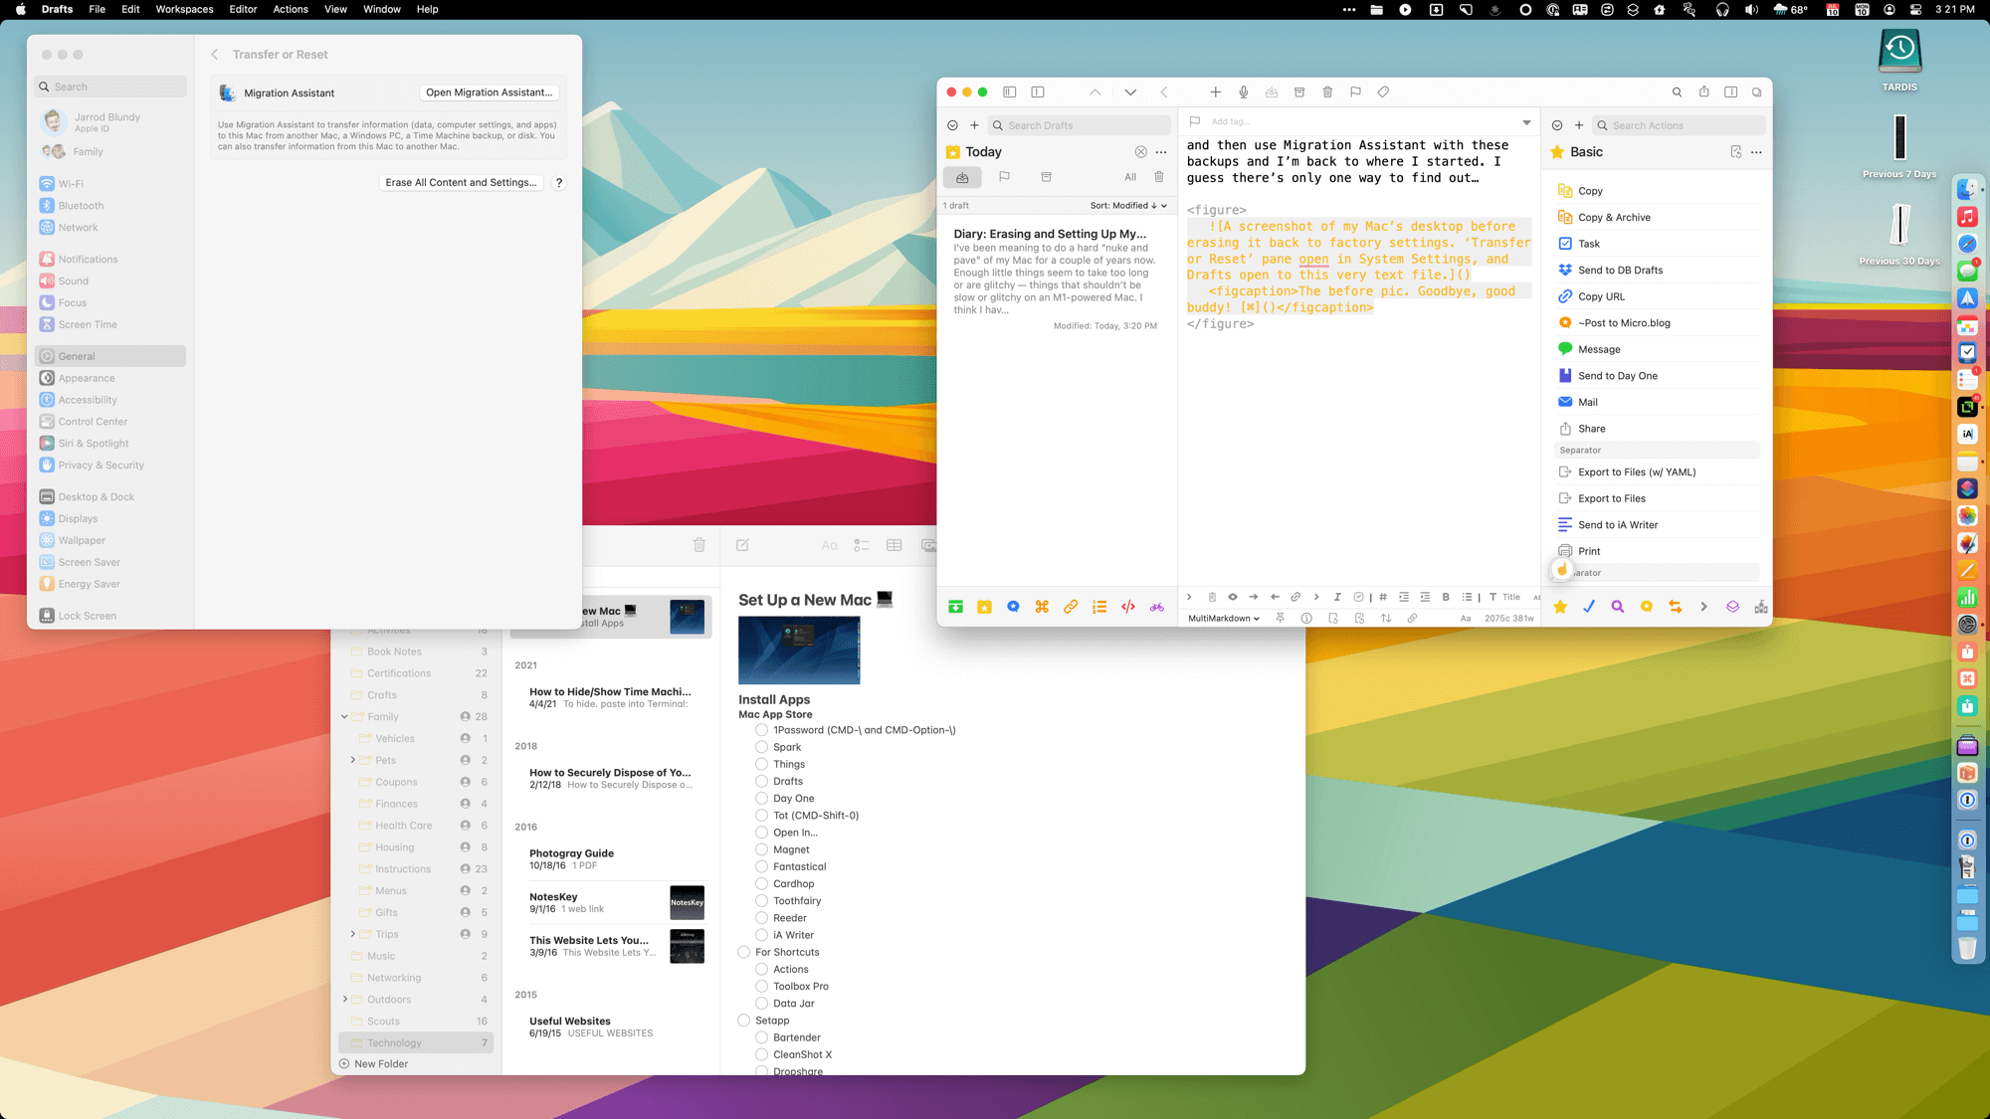Toggle the editor flag beside Add tag
Viewport: 1990px width, 1119px height.
point(1195,121)
